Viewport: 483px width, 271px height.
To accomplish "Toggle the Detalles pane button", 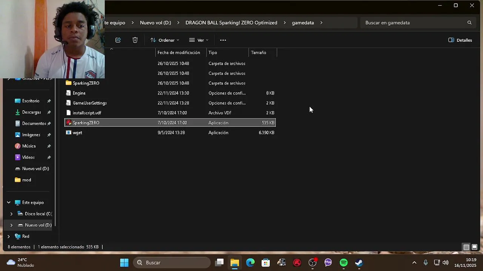I will tap(460, 40).
